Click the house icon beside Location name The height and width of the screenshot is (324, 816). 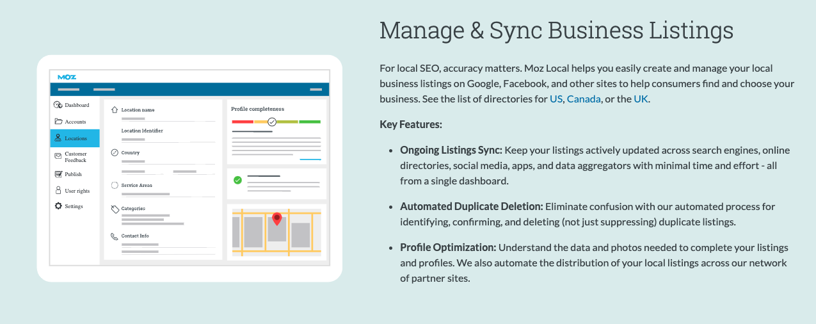[115, 109]
